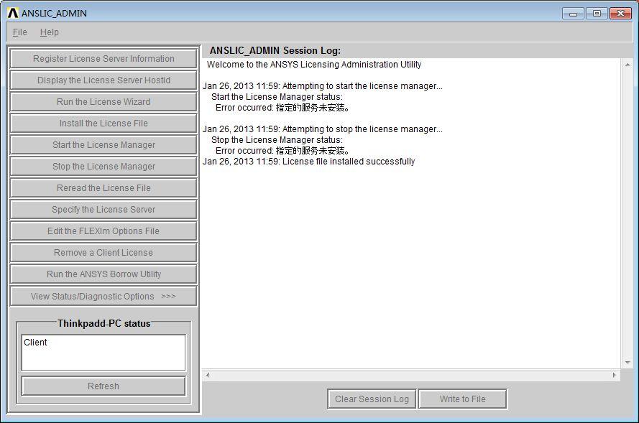The image size is (639, 423).
Task: Expand View Status/Diagnostic Options submenu
Action: (104, 297)
